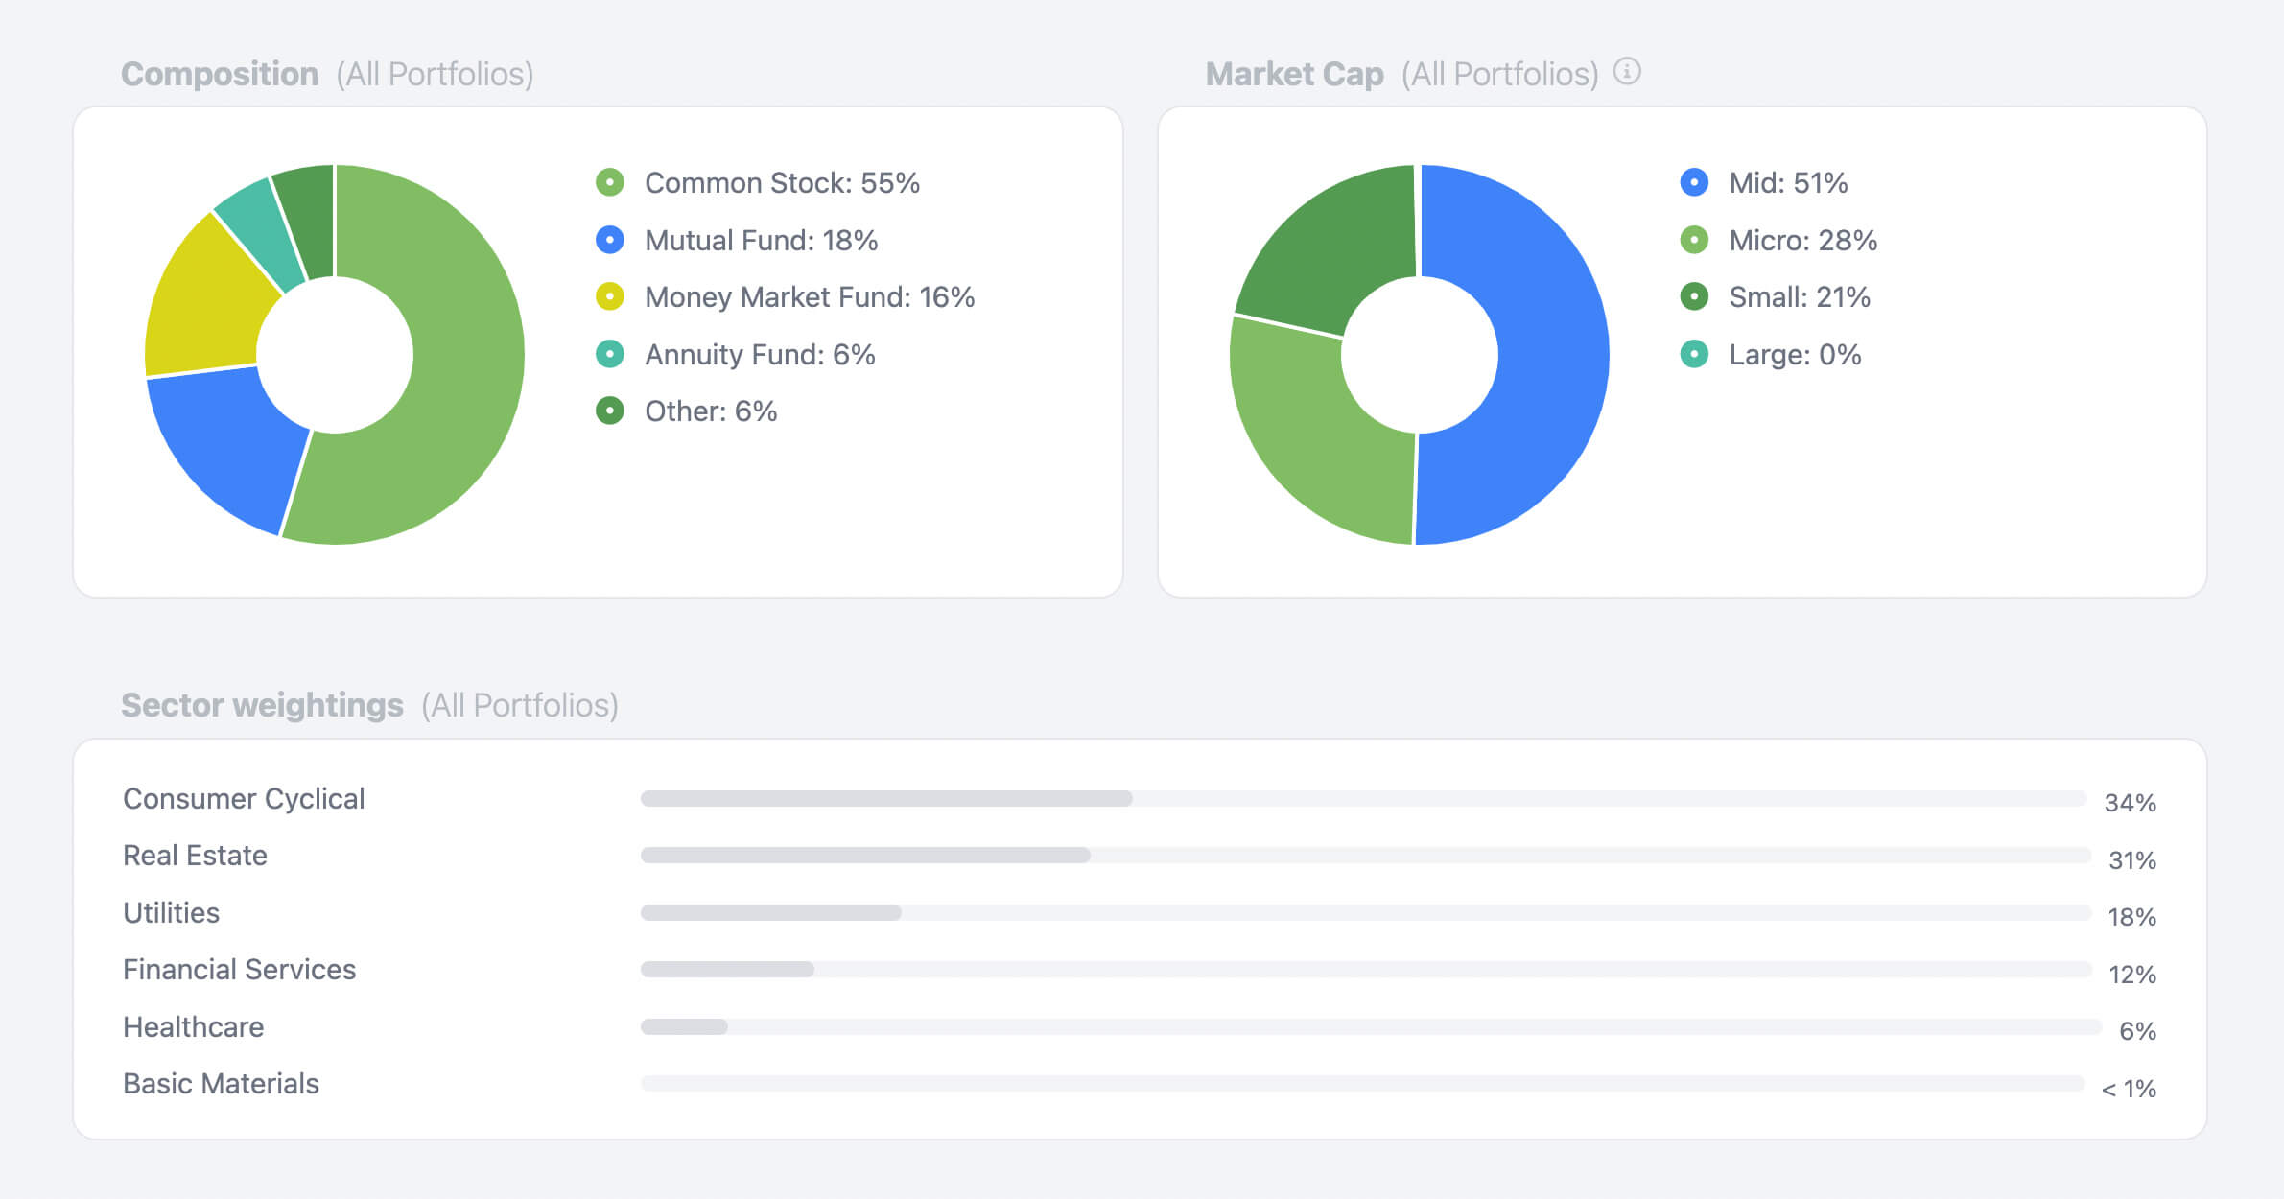Click the Mid legend marker in Market Cap
Image resolution: width=2284 pixels, height=1199 pixels.
click(1693, 182)
